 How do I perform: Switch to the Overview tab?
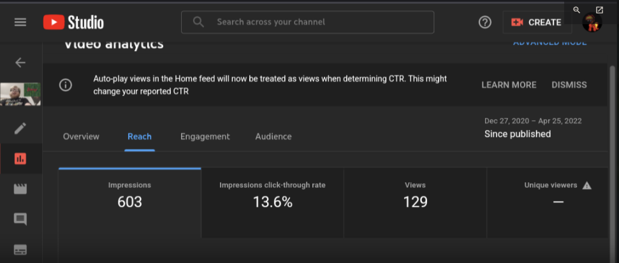[x=81, y=136]
